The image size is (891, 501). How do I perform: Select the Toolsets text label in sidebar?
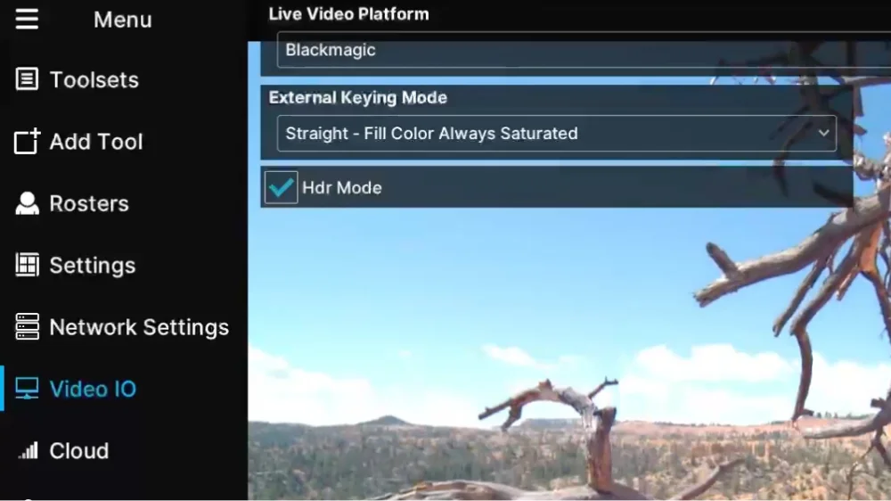click(94, 79)
